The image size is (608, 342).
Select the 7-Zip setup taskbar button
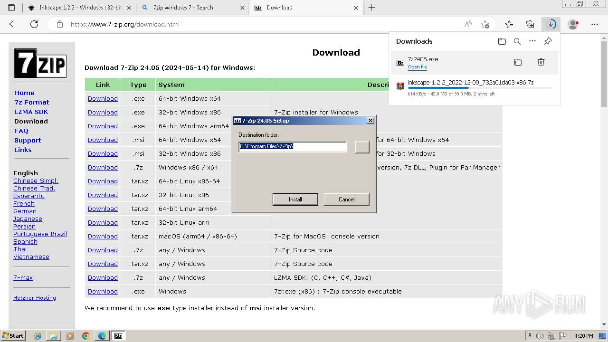pos(118,336)
